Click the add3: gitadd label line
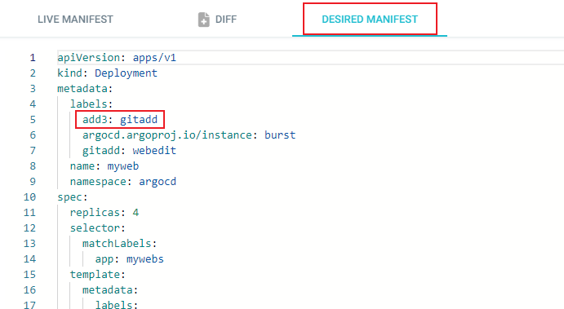564x309 pixels. click(120, 119)
